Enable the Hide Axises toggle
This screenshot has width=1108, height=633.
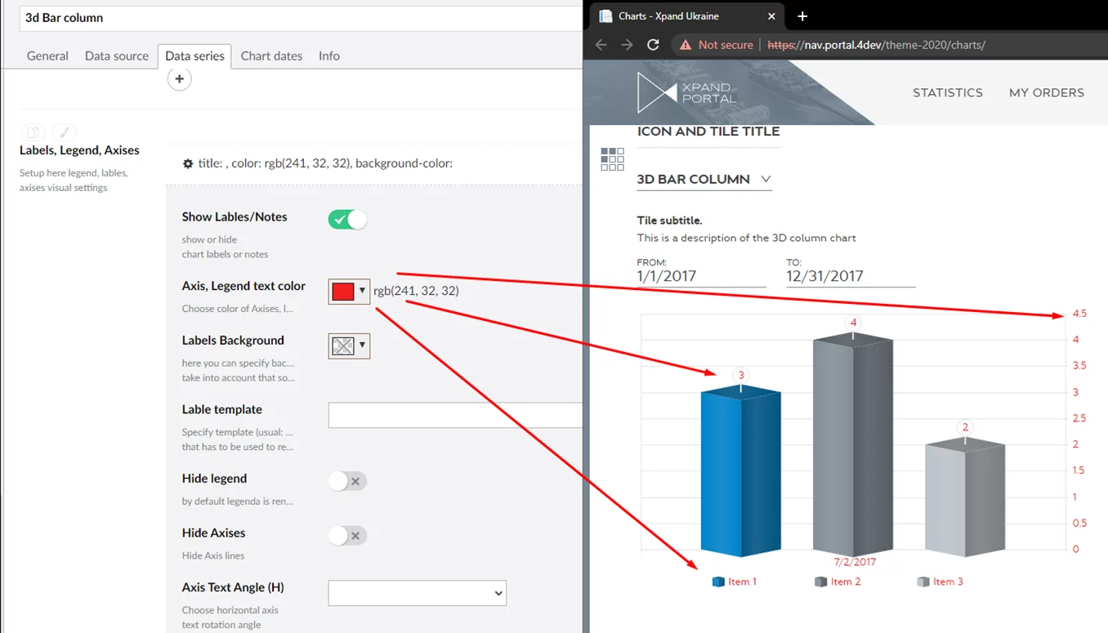coord(347,536)
